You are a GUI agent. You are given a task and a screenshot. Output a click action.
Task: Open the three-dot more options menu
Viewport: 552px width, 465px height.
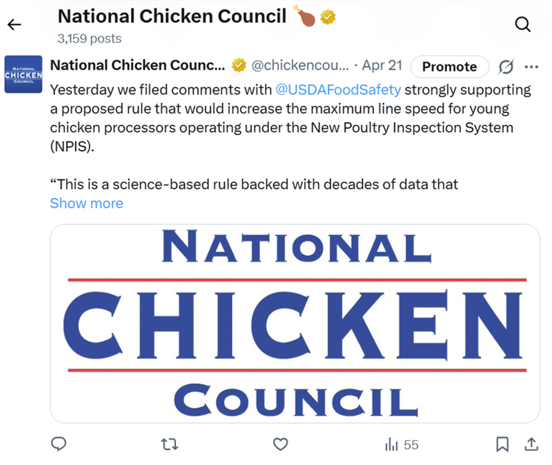pos(532,66)
